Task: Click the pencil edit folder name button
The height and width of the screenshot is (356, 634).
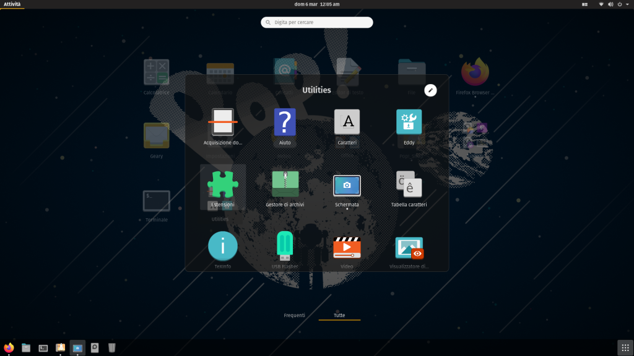Action: coord(430,90)
